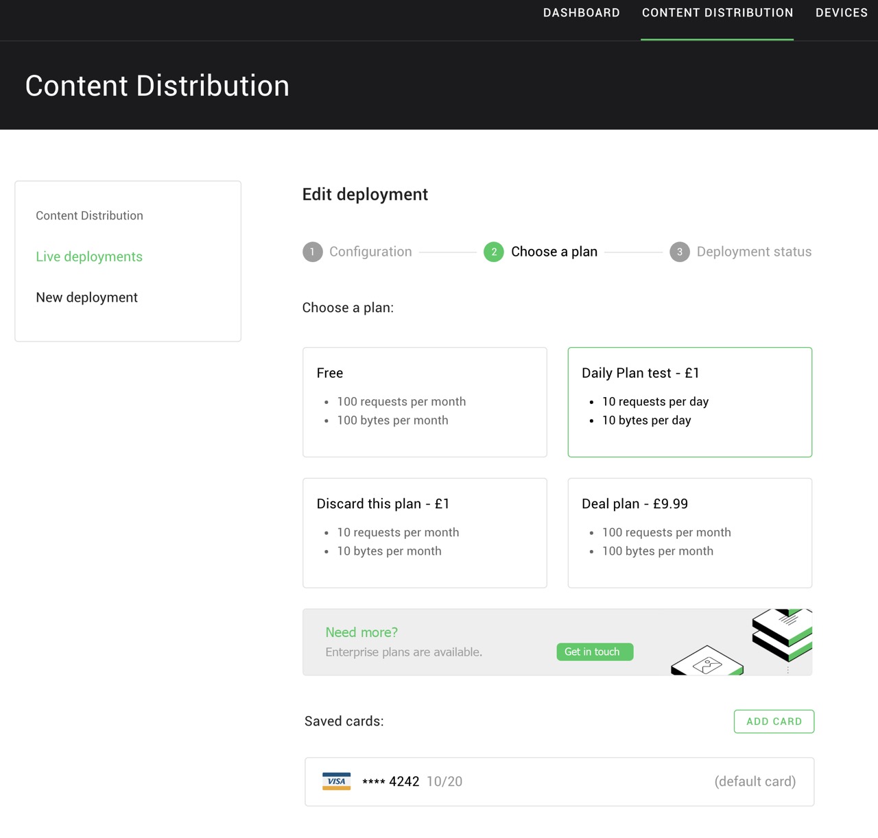Click the Visa logo on saved card
Image resolution: width=878 pixels, height=838 pixels.
(336, 781)
